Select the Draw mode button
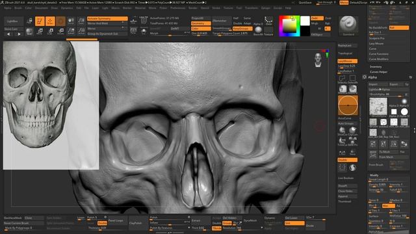The height and width of the screenshot is (234, 416). pyautogui.click(x=50, y=21)
